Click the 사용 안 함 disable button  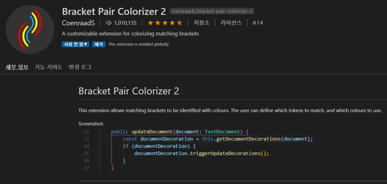click(x=73, y=44)
